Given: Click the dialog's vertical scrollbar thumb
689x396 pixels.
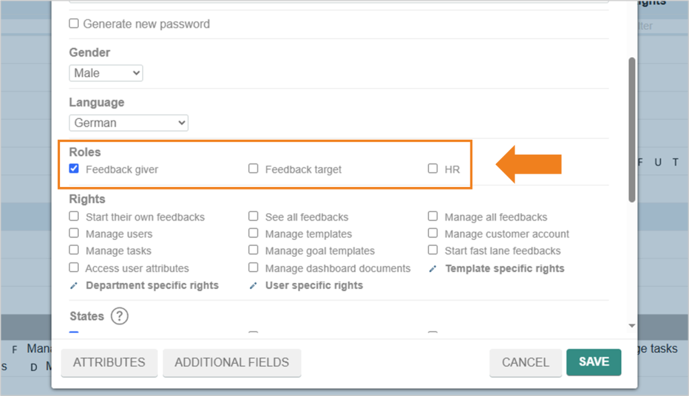Looking at the screenshot, I should (632, 130).
